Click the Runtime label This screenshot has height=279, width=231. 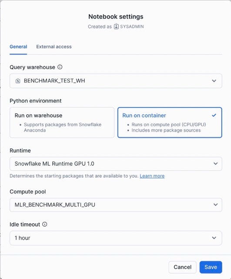coord(20,150)
